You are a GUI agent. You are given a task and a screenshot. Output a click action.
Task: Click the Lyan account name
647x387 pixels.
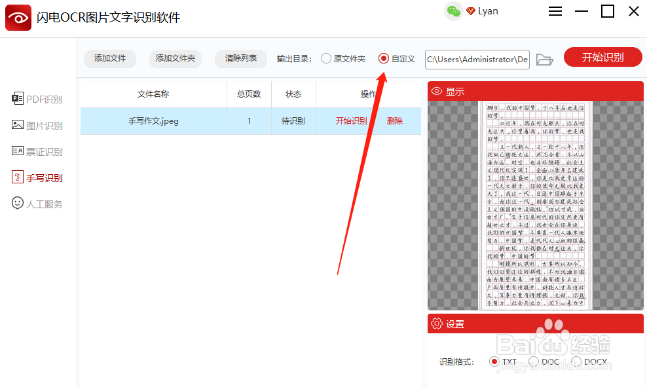click(x=487, y=11)
